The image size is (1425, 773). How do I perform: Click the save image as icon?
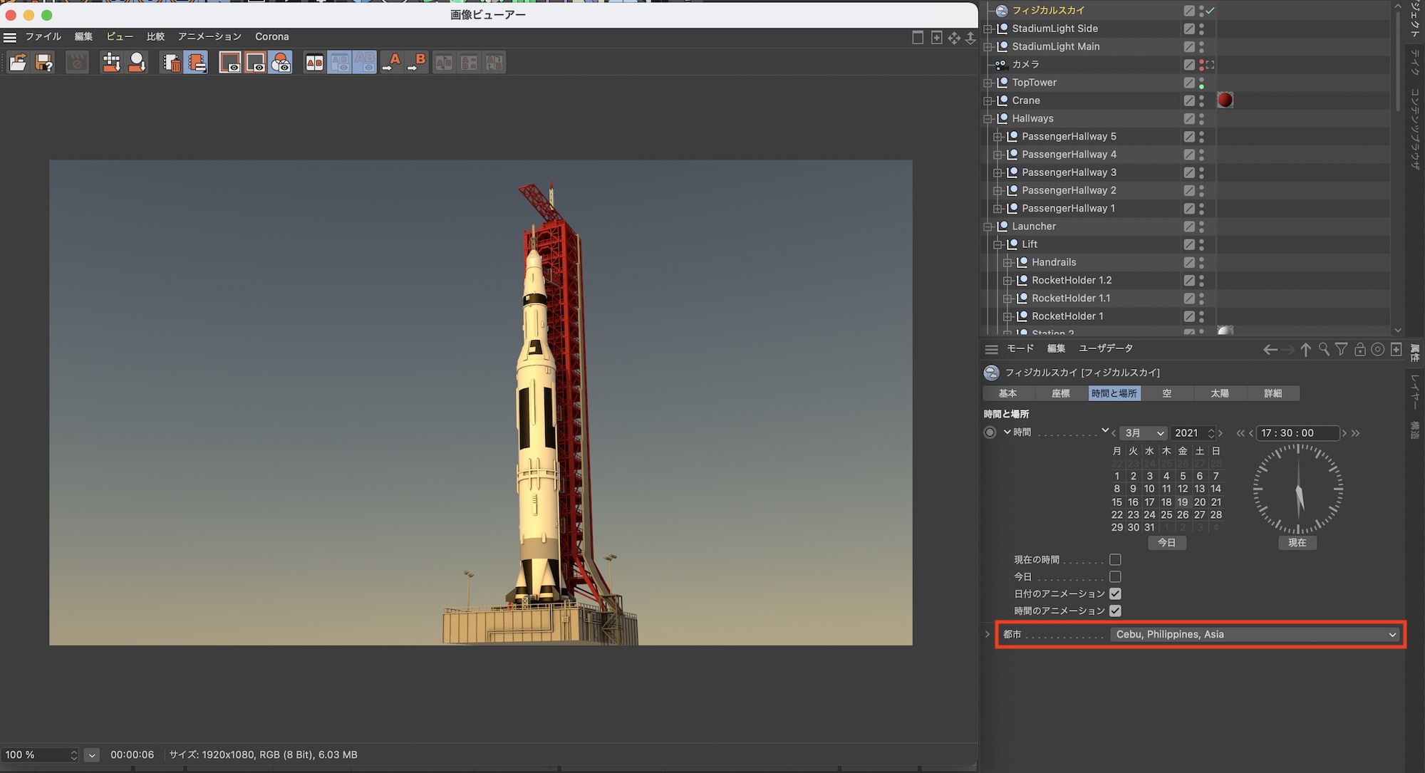click(44, 63)
